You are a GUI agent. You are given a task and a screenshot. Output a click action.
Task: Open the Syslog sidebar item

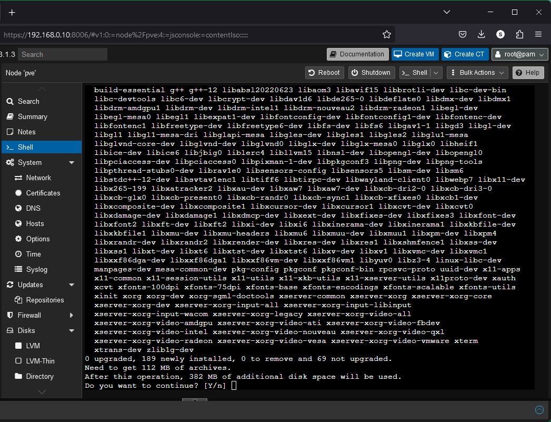[x=42, y=269]
